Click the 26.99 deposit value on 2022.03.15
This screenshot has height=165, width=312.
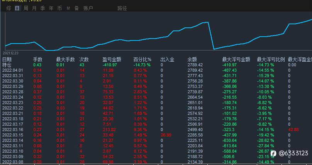pyautogui.click(x=166, y=135)
